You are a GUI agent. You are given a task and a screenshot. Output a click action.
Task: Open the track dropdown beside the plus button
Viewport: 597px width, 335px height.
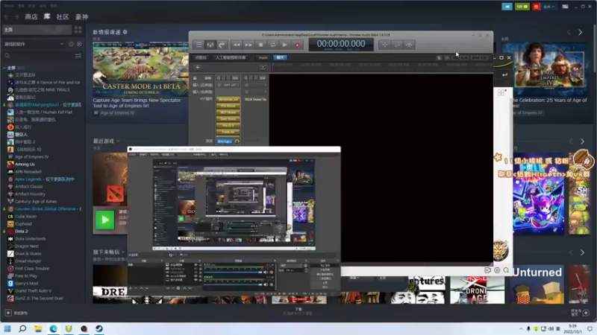(x=263, y=68)
